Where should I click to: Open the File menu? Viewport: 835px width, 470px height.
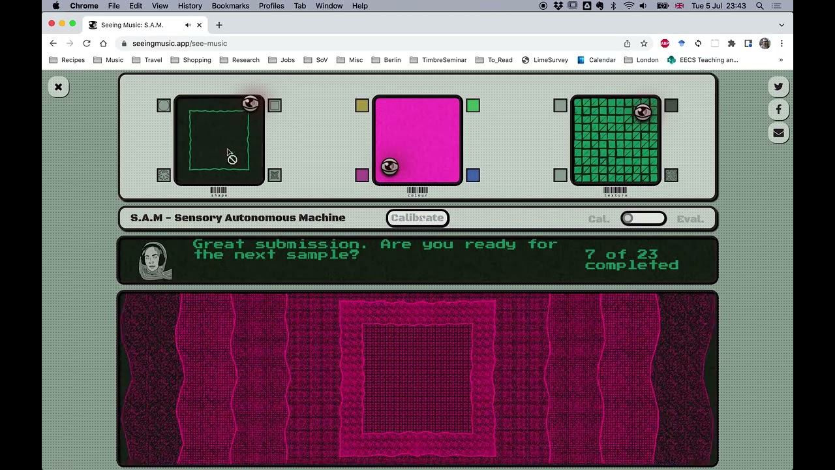114,6
